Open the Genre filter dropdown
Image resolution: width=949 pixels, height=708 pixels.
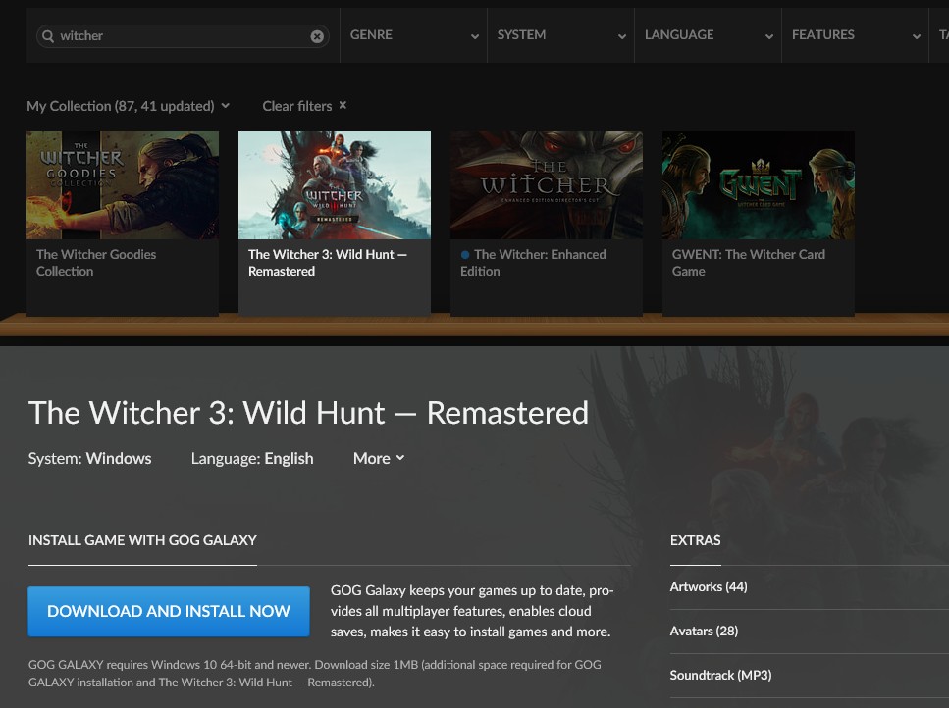click(x=413, y=35)
